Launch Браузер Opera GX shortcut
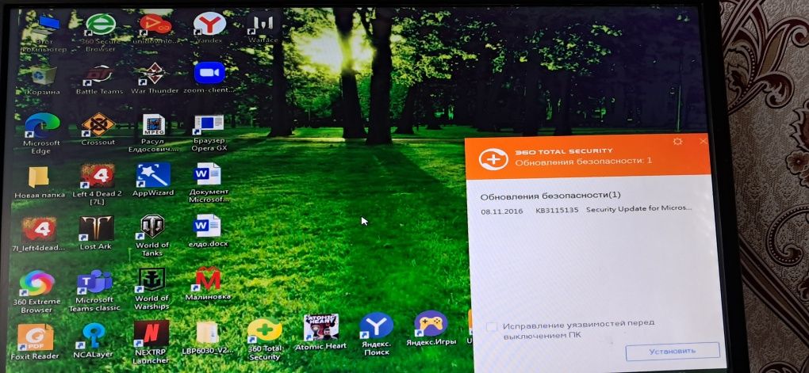 pyautogui.click(x=209, y=133)
